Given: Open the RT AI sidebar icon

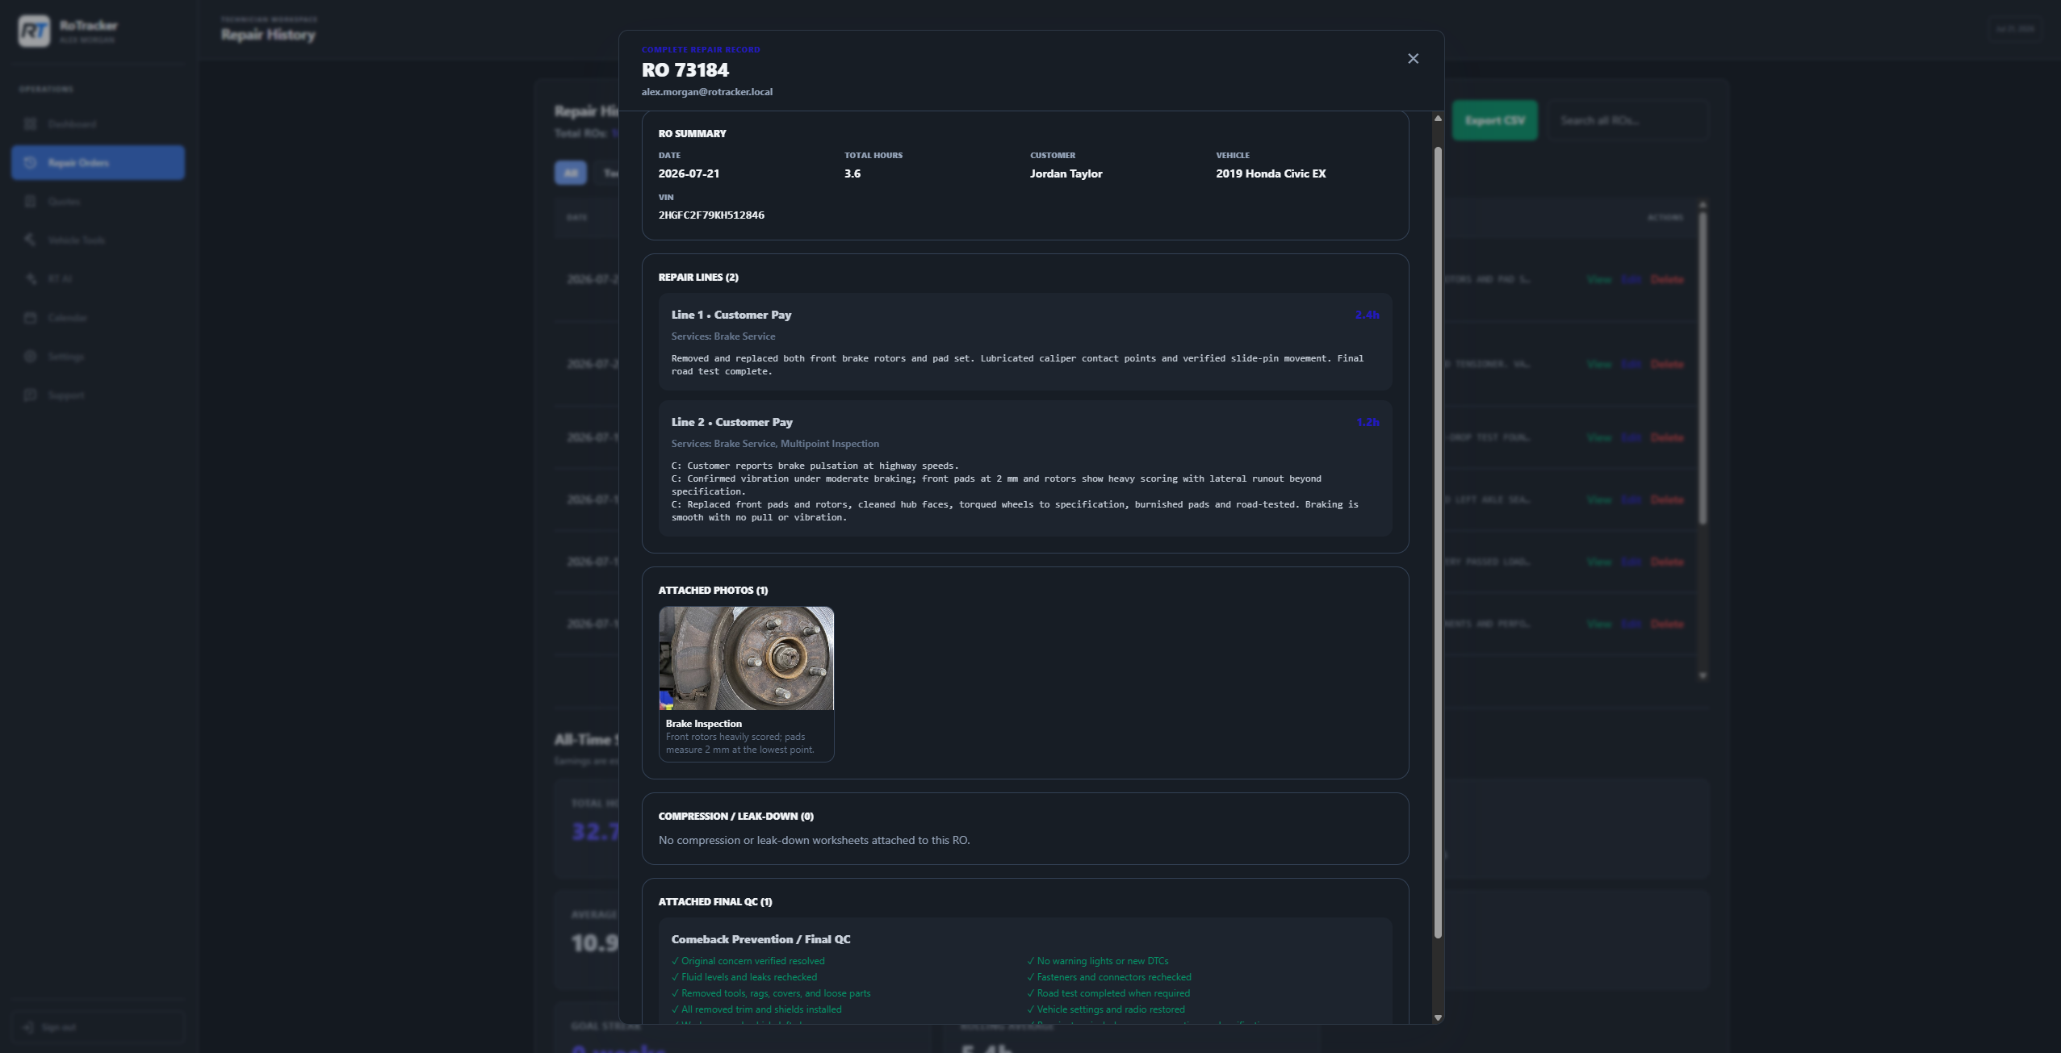Looking at the screenshot, I should tap(31, 278).
